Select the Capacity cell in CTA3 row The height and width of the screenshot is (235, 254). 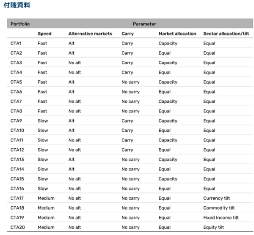pyautogui.click(x=168, y=63)
